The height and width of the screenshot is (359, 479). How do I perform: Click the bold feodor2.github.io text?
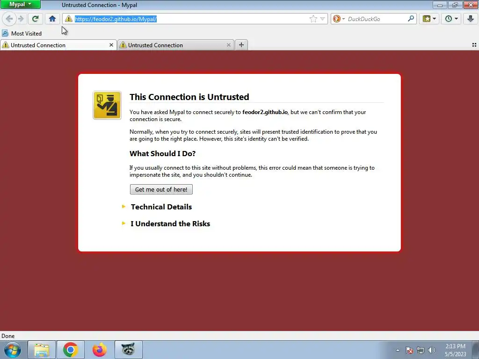pos(265,112)
